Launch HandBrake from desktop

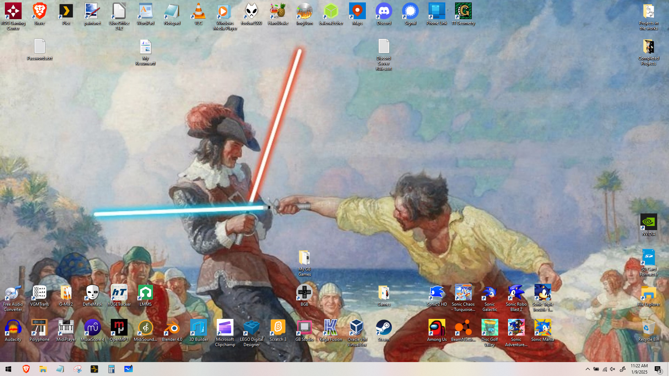[278, 14]
